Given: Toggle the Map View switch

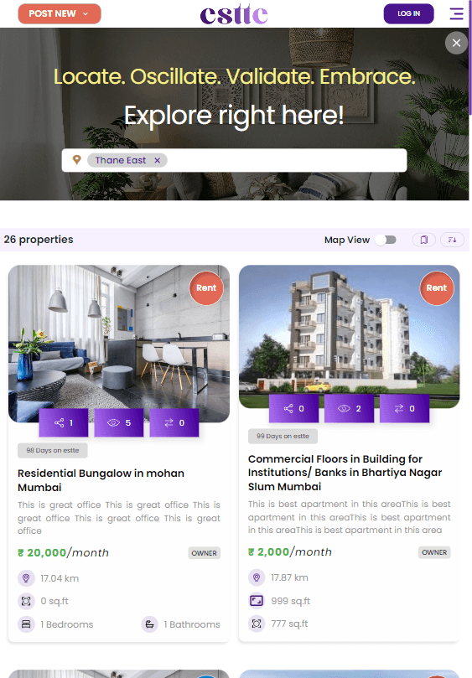Looking at the screenshot, I should (x=386, y=240).
